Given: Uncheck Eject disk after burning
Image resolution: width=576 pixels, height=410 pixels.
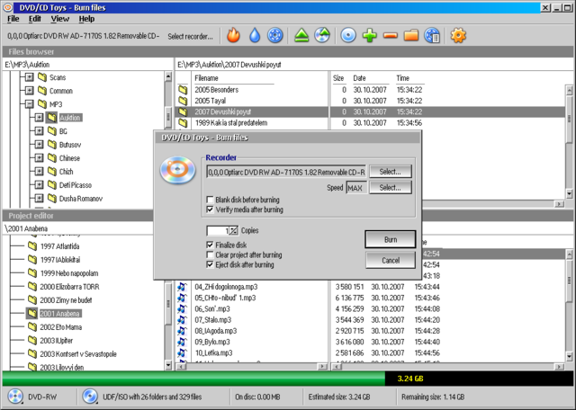Looking at the screenshot, I should 210,264.
